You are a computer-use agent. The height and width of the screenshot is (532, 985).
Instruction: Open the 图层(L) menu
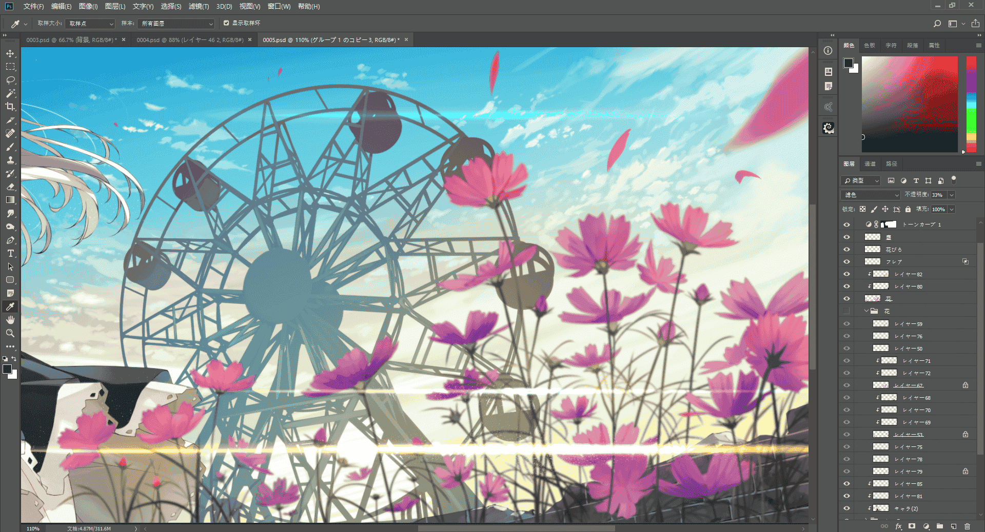115,7
